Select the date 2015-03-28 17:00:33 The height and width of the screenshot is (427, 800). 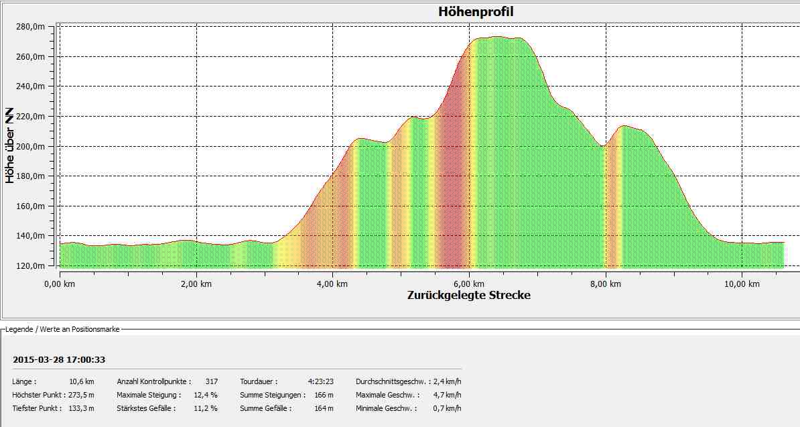pyautogui.click(x=59, y=360)
